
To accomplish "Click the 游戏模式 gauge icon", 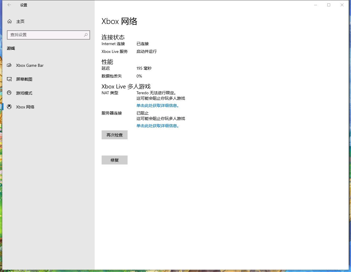I will click(x=9, y=93).
